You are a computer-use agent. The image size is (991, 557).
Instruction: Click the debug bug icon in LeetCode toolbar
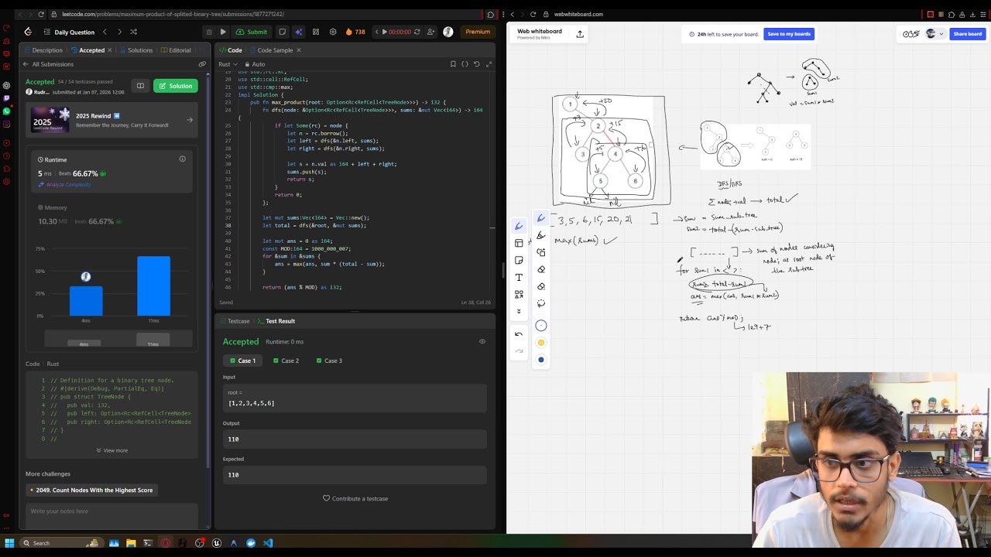tap(208, 32)
